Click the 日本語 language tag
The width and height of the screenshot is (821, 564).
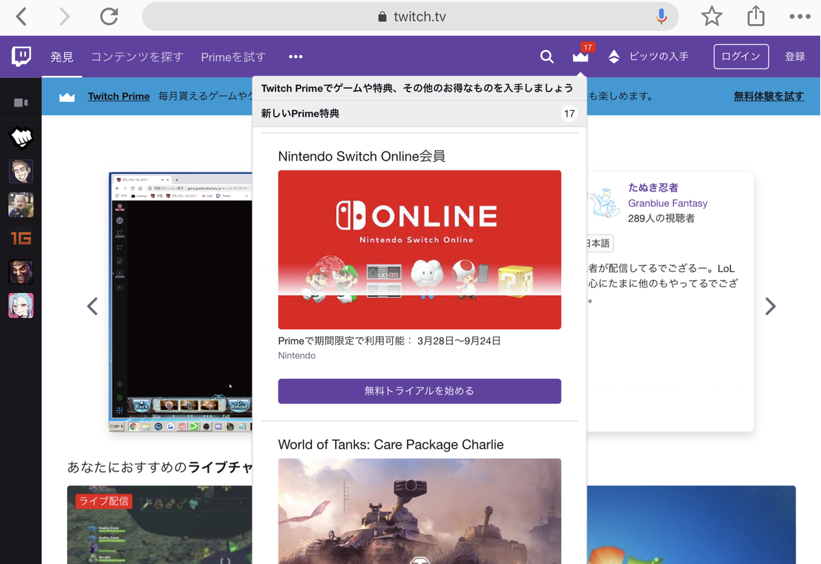(x=599, y=244)
